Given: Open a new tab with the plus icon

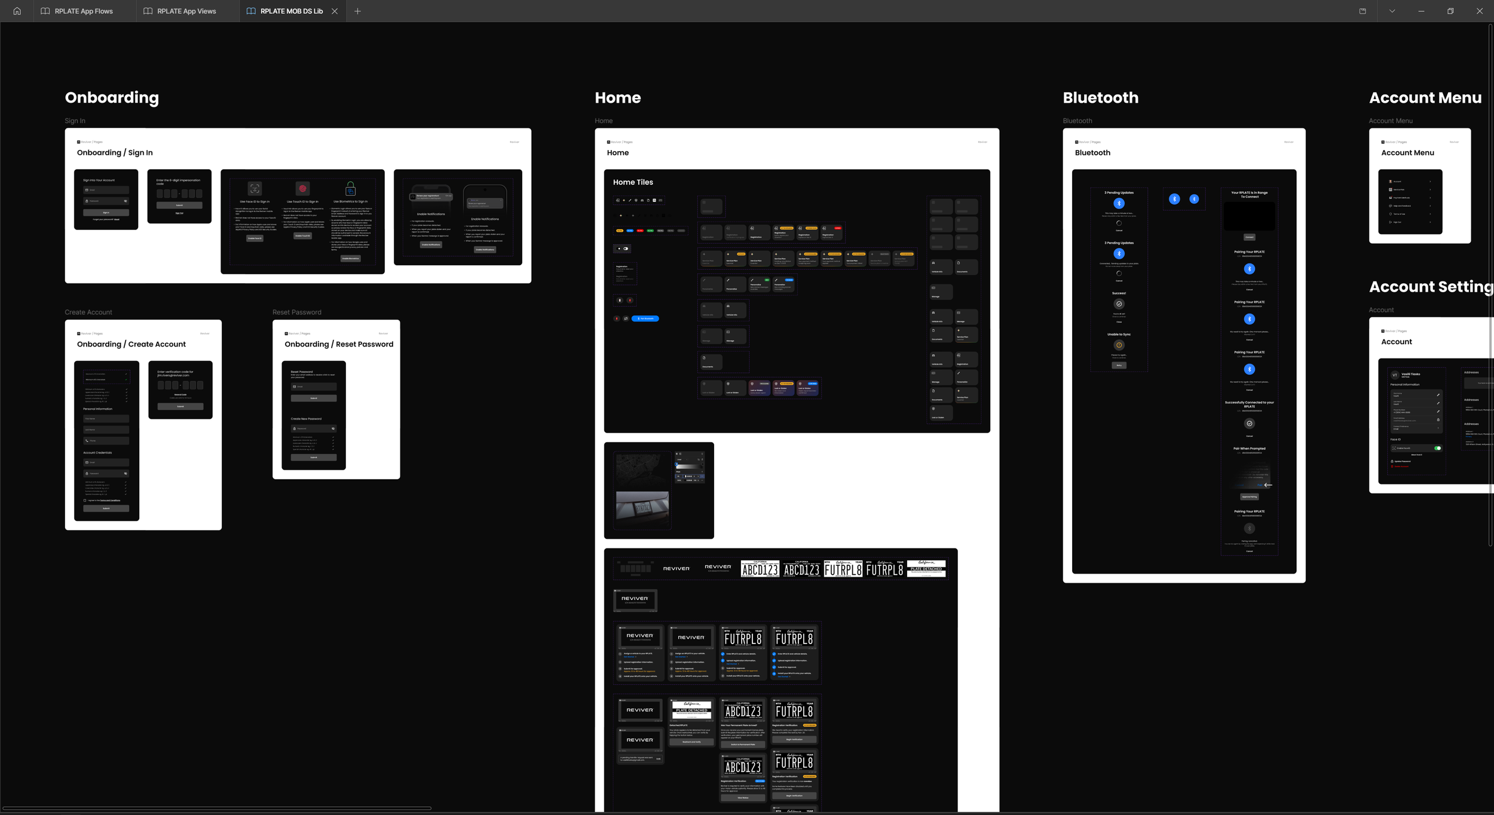Looking at the screenshot, I should pyautogui.click(x=357, y=11).
